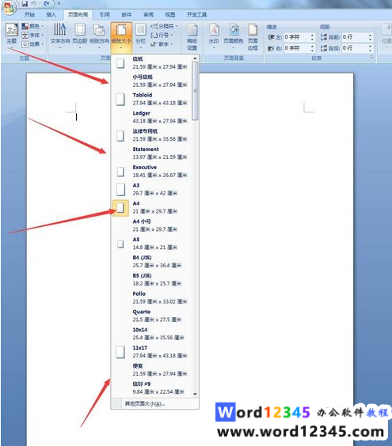
Task: Click the left indent 0 字符 field
Action: point(297,37)
